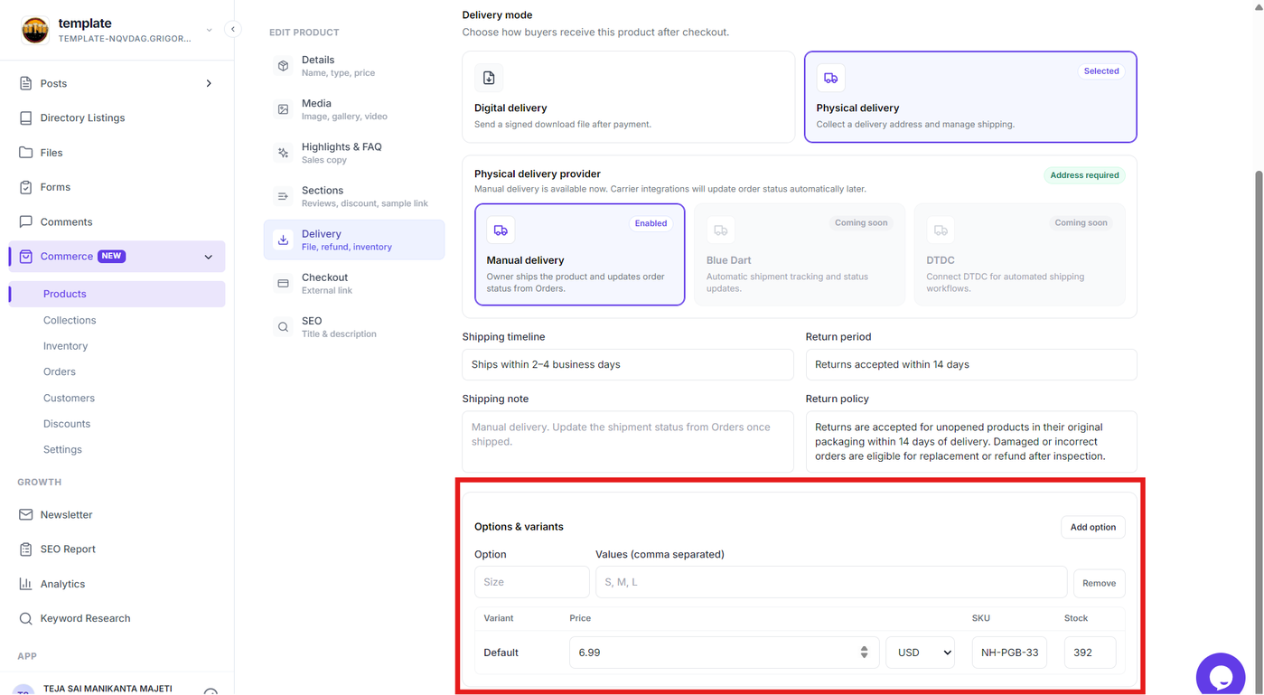Click the Analytics bar chart icon
The image size is (1264, 695).
point(25,584)
